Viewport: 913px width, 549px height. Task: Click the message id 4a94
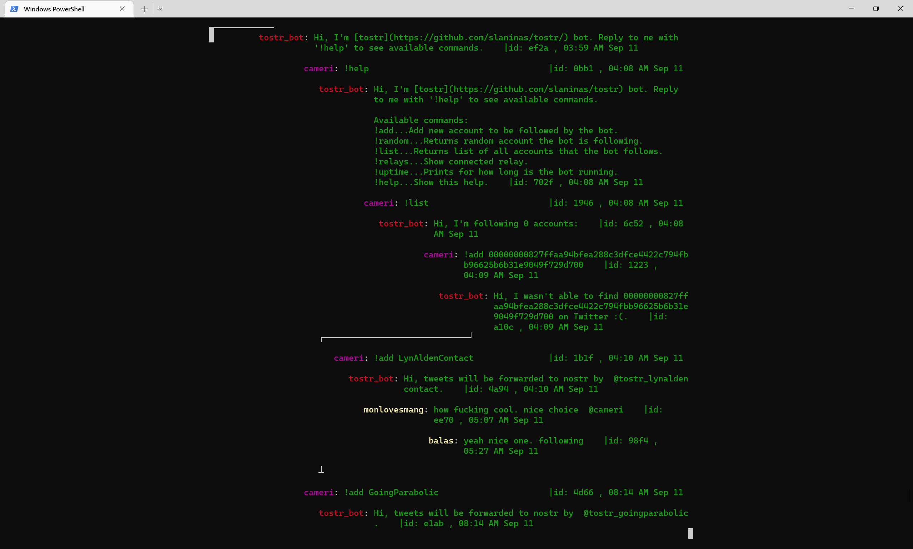click(x=498, y=389)
